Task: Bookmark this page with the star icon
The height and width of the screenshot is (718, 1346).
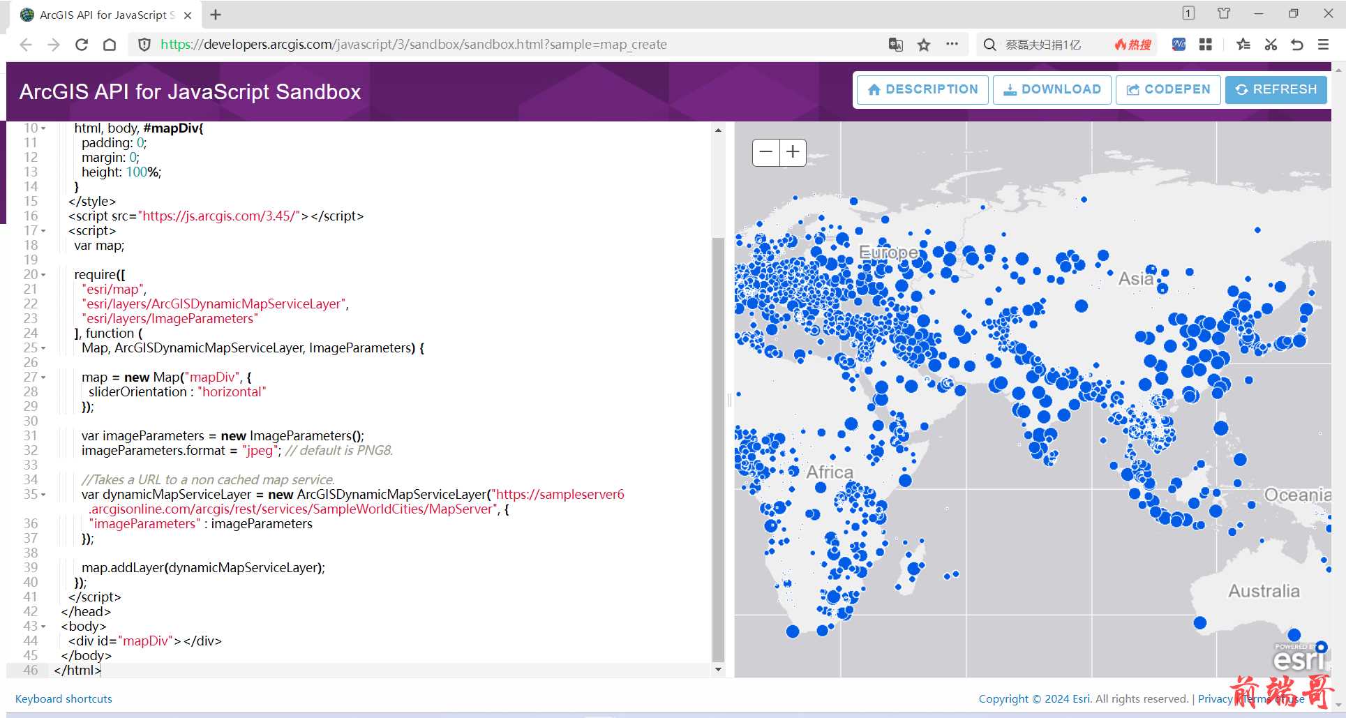Action: (x=924, y=45)
